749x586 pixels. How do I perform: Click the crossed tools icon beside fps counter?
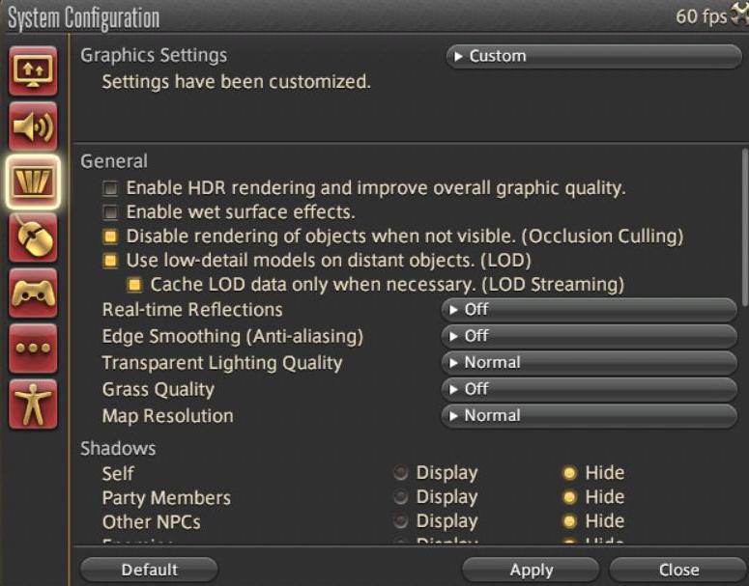[738, 16]
